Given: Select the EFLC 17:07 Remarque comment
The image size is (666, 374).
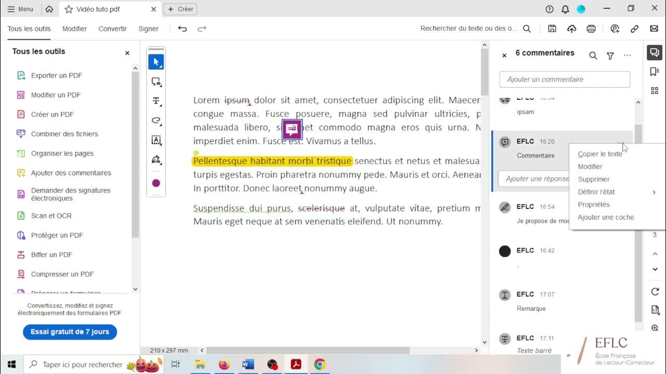Looking at the screenshot, I should [x=562, y=301].
